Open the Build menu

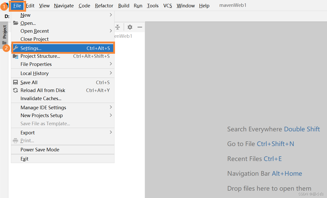click(x=124, y=6)
